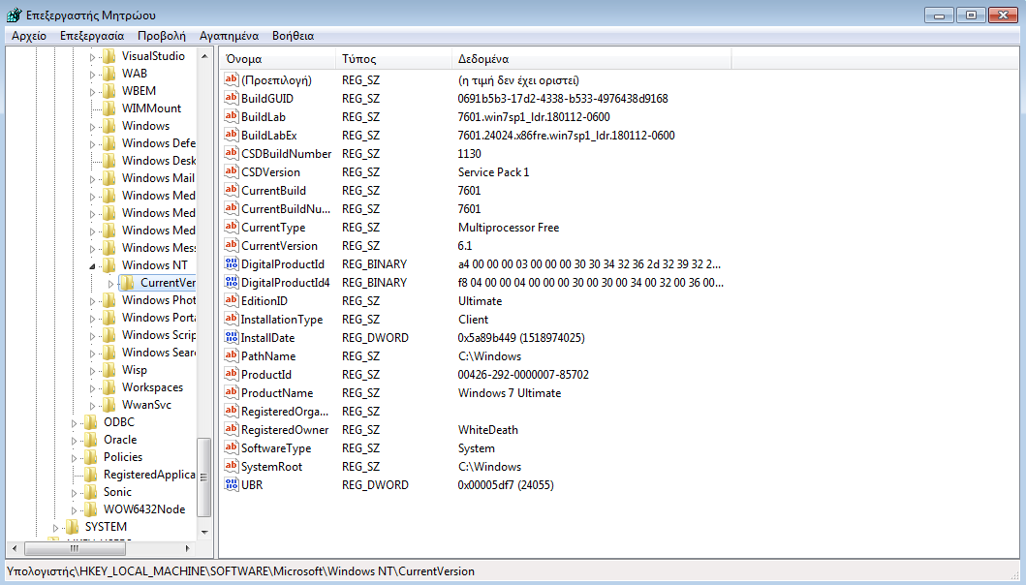Expand the Windows Mail tree node
This screenshot has width=1026, height=585.
coord(92,178)
